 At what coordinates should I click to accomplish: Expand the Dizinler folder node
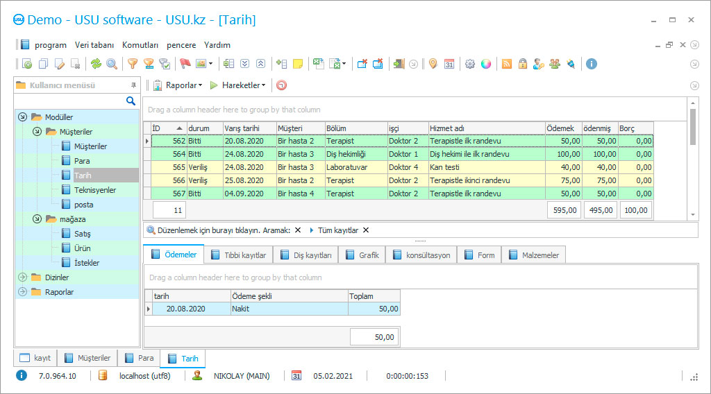coord(22,277)
